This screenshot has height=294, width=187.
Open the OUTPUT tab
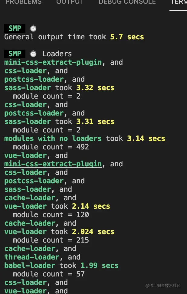(x=70, y=2)
